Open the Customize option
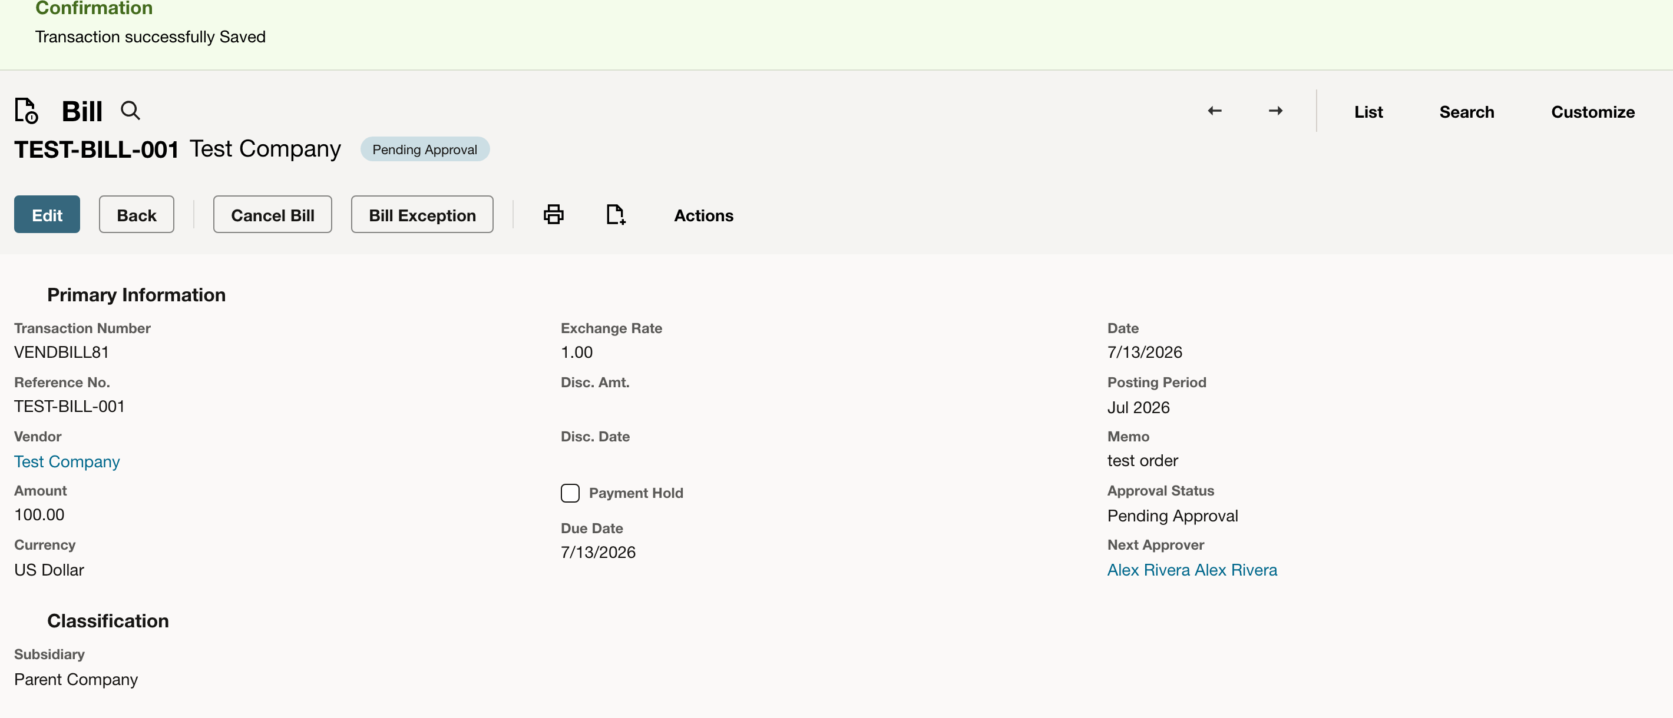1673x718 pixels. (1592, 112)
